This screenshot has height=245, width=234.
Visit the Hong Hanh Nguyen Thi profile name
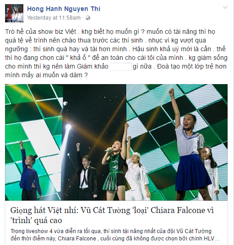click(x=64, y=9)
